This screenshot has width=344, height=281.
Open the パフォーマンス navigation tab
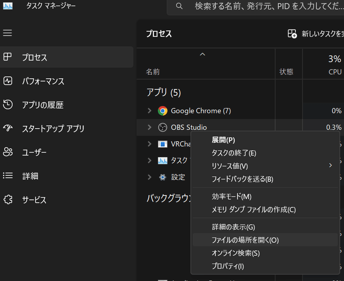(67, 81)
